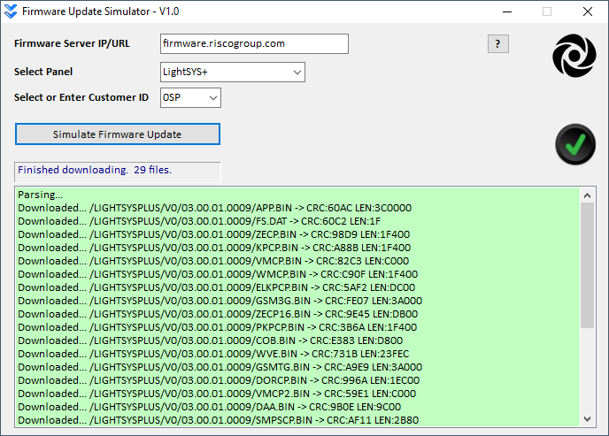Select the PKPCP.BIN log line
This screenshot has height=436, width=609.
pos(218,327)
